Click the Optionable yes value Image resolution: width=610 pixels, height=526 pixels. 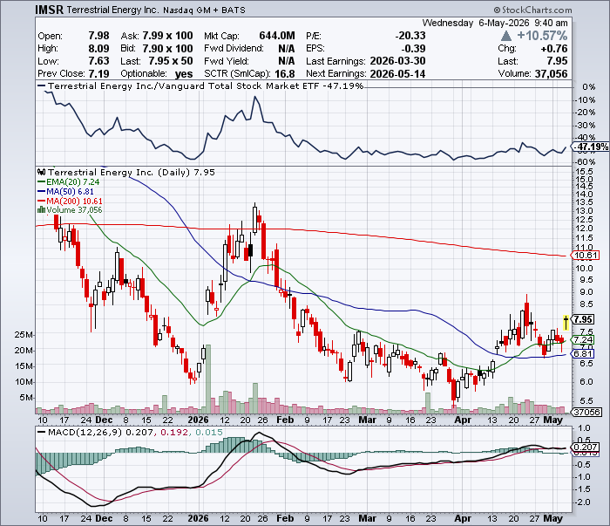coord(184,74)
